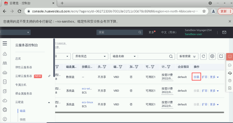
Task: Open the 所有状态 status dropdown
Action: tap(90, 56)
